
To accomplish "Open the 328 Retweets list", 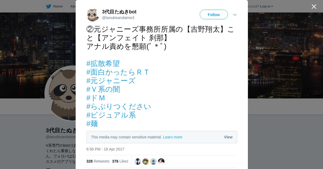I will [98, 161].
